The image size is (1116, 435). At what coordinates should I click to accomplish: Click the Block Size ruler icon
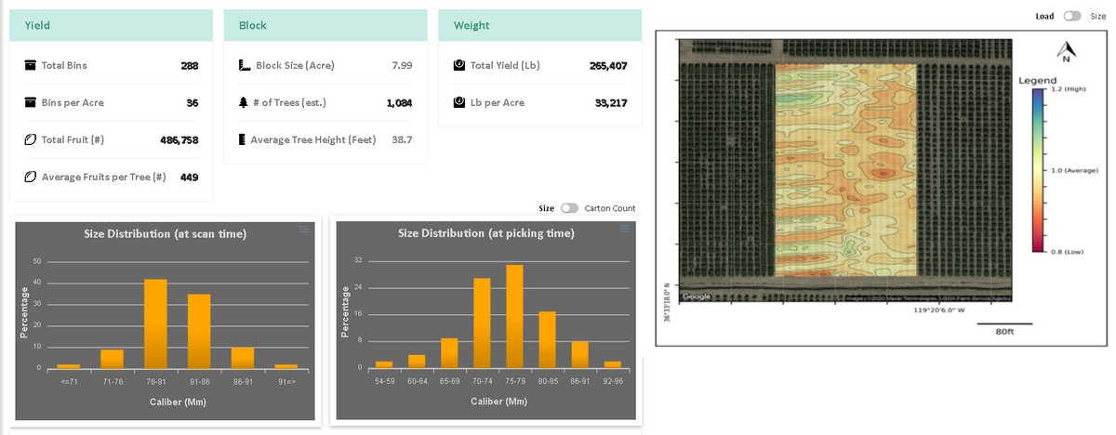(244, 65)
